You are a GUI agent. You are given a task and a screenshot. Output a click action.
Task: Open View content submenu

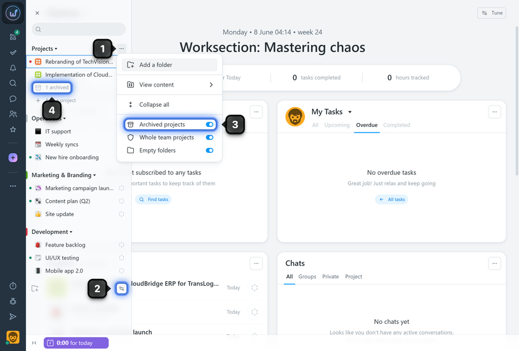coord(169,85)
